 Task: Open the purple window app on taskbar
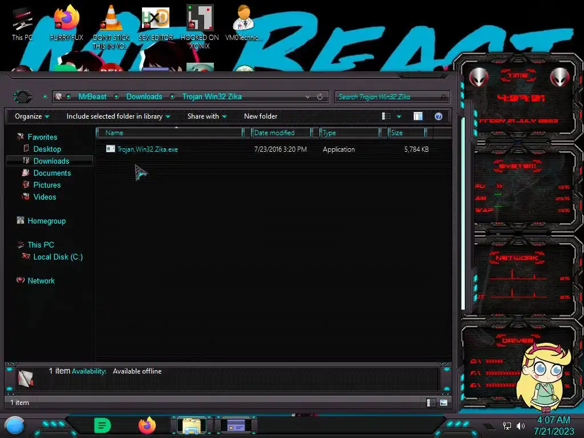[236, 425]
